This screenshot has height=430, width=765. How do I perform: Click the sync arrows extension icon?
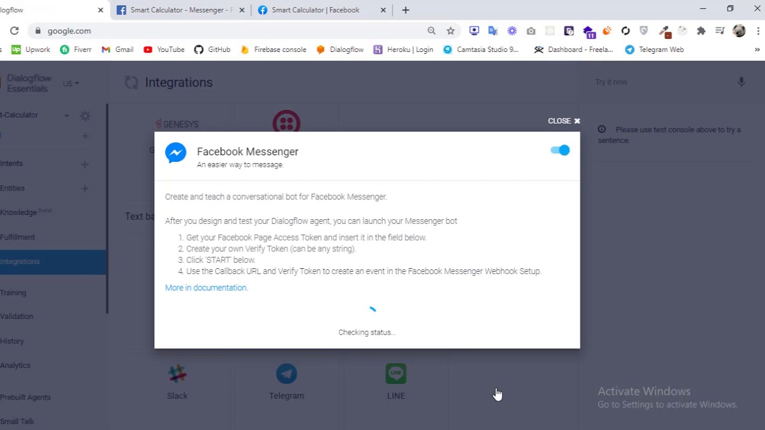pyautogui.click(x=626, y=31)
